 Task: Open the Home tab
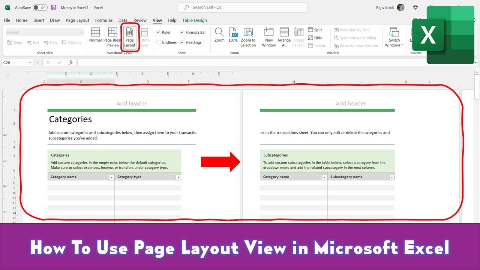(22, 20)
